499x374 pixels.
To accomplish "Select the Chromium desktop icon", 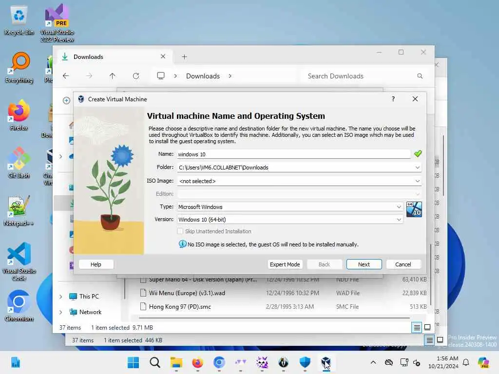I will [19, 306].
